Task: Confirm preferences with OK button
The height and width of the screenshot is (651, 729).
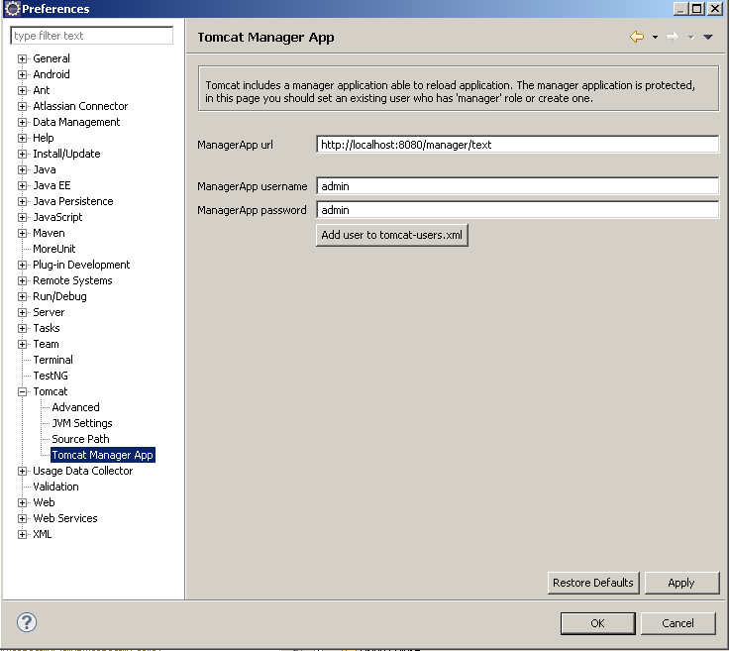Action: (598, 623)
